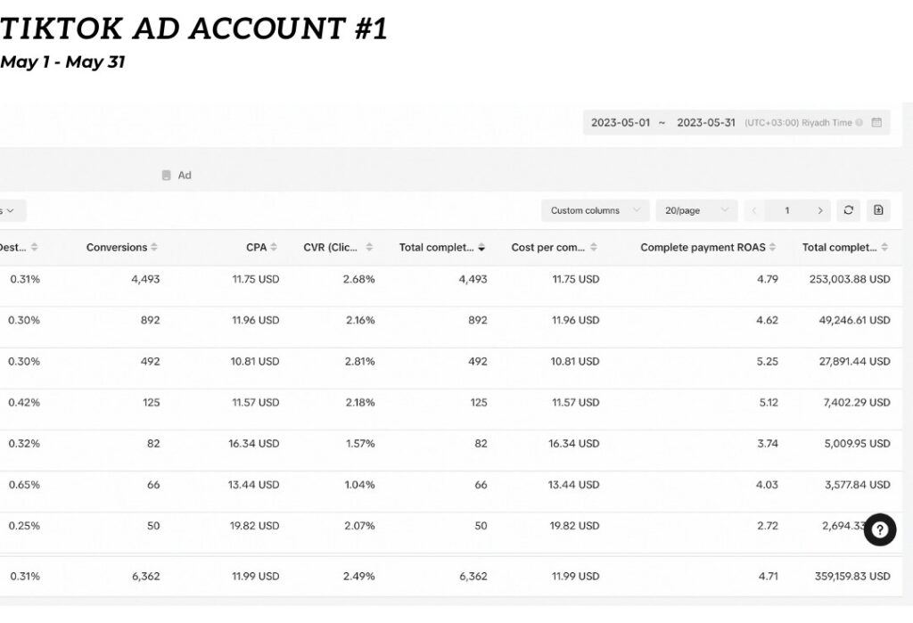Go to next page arrow

coord(820,210)
